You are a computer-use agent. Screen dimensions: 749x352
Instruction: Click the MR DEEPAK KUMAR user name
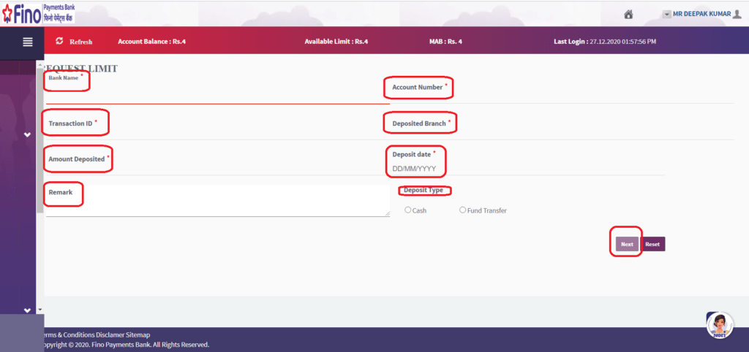point(701,15)
